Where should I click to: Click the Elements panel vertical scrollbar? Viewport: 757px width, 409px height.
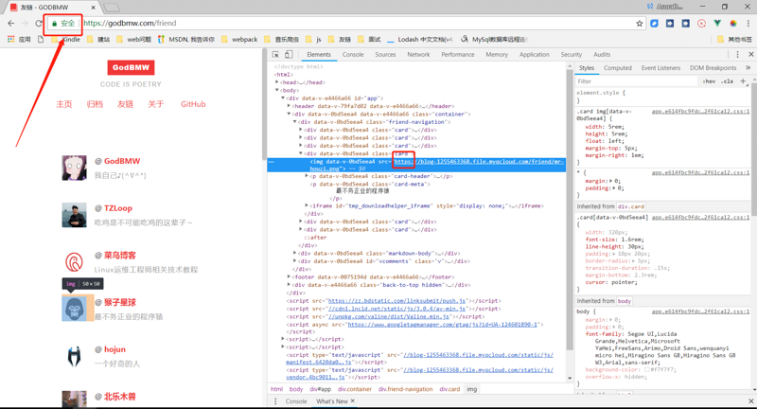[570, 207]
